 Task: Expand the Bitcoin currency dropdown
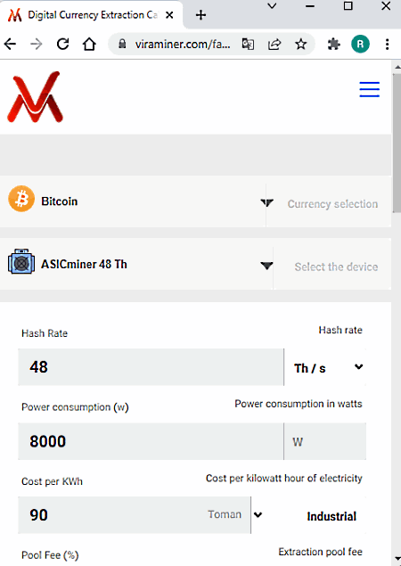tap(133, 201)
